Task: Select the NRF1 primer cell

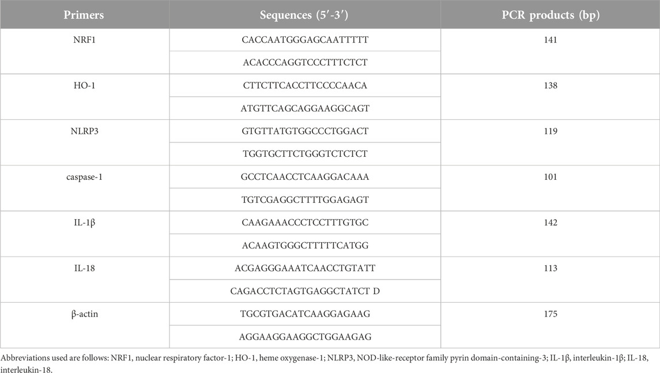Action: click(85, 51)
